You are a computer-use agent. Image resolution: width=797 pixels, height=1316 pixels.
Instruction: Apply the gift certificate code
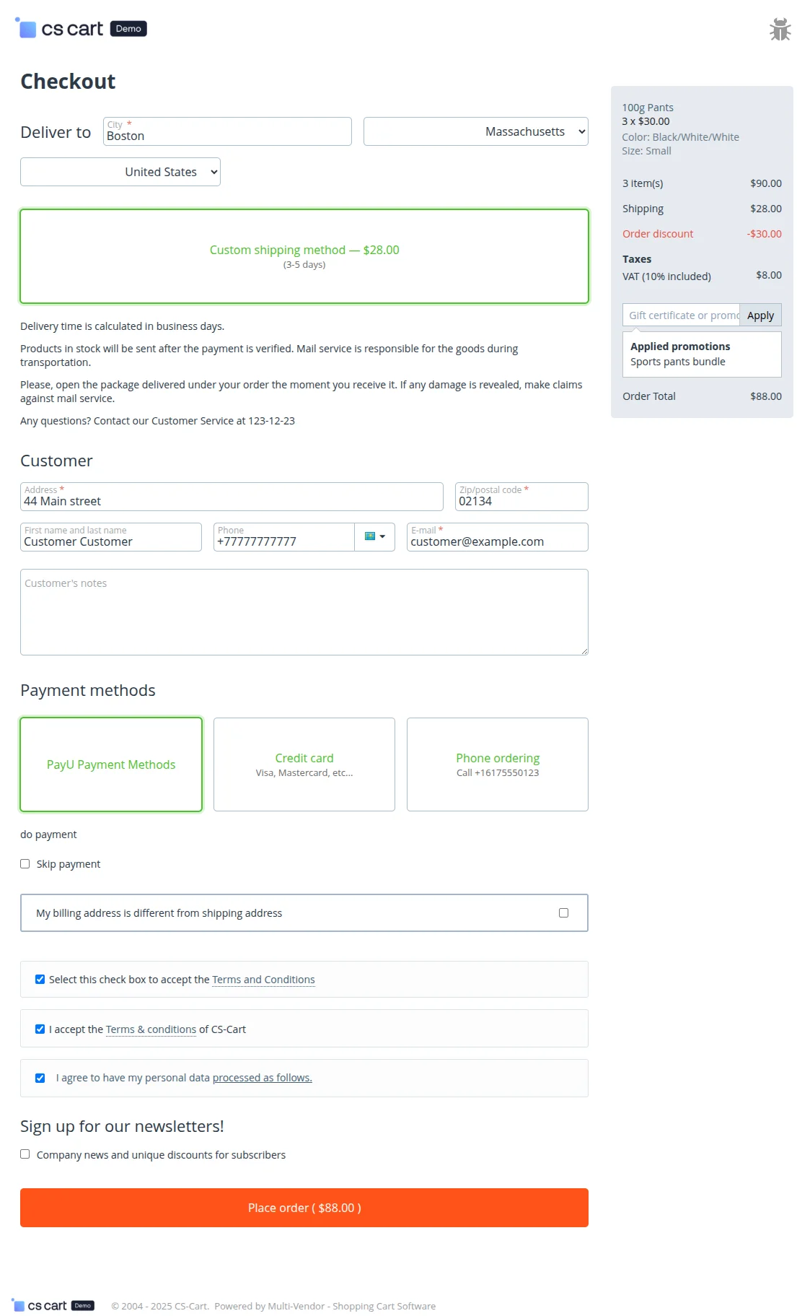coord(760,315)
